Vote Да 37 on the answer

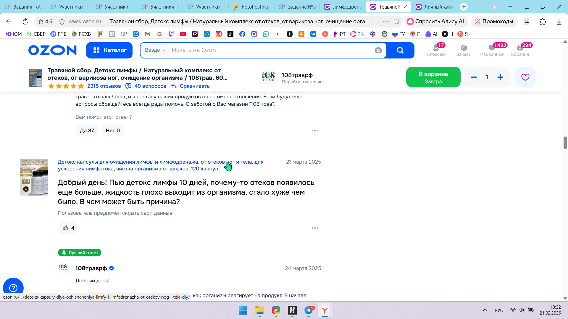point(87,131)
